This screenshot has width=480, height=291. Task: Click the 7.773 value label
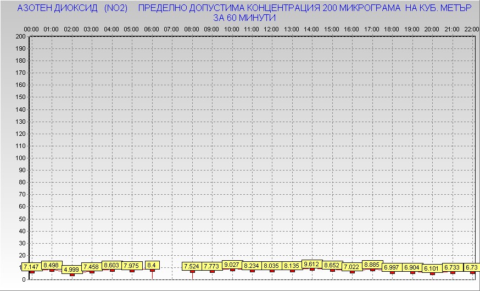click(x=212, y=266)
